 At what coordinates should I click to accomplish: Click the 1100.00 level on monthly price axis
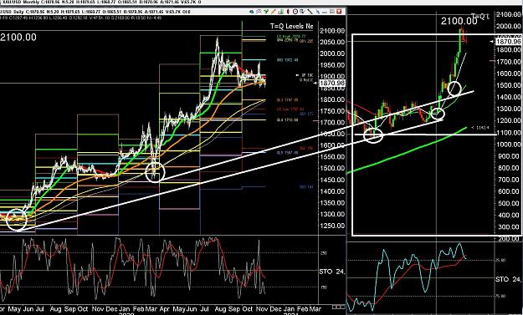pos(509,133)
